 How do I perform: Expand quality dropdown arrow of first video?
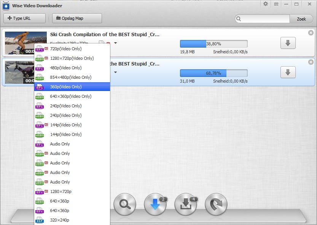(115, 43)
